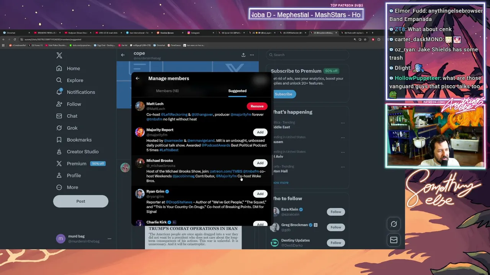The height and width of the screenshot is (275, 490).
Task: Add Majority Report to the list
Action: 260,132
